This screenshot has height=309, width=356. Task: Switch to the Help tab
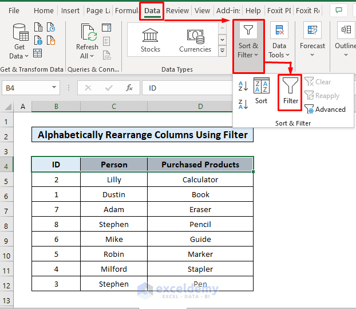point(253,11)
